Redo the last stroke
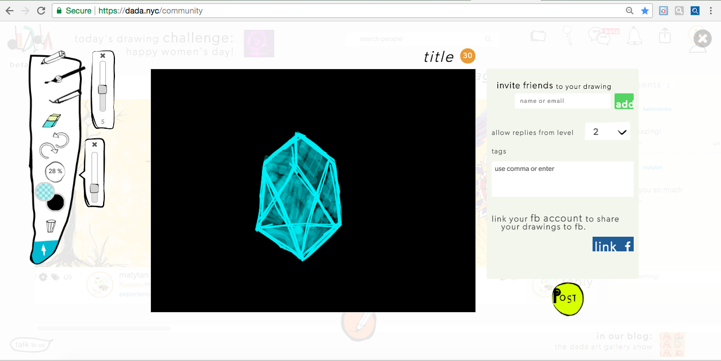Screen dimensions: 721x361 48,151
